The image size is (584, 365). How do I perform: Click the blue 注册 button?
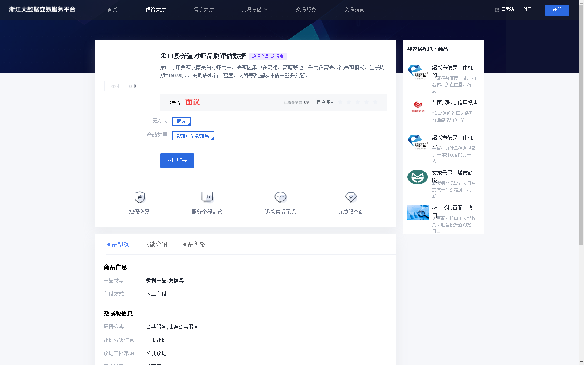tap(557, 10)
